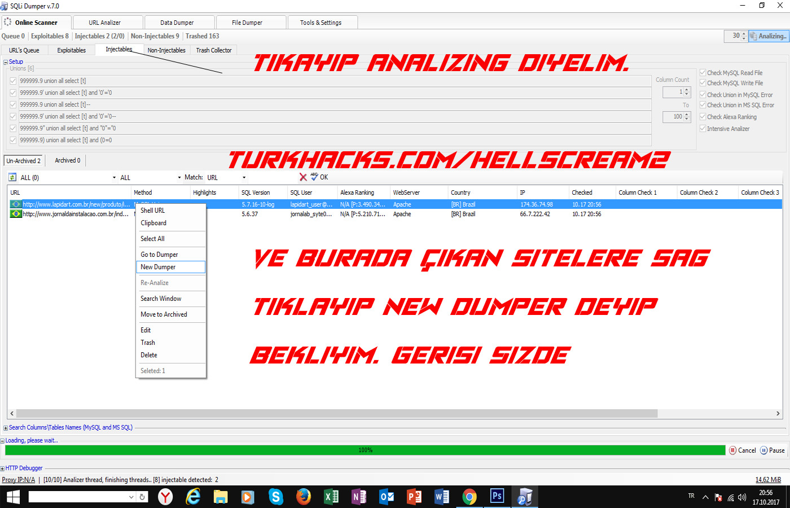Toggle the first union checkbox '999999.9 union all select [t]'

13,81
